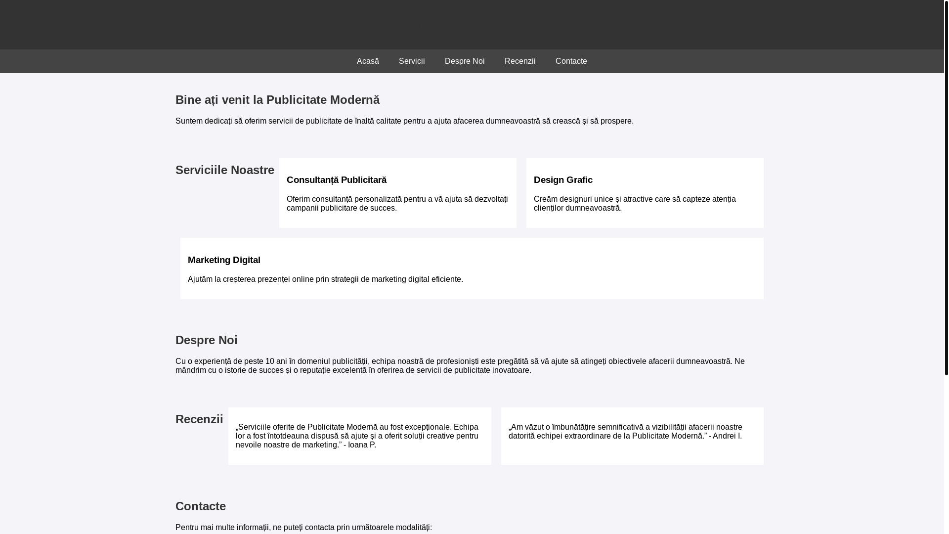Jump to Contacte via the nav menu
This screenshot has width=949, height=534.
point(571,61)
